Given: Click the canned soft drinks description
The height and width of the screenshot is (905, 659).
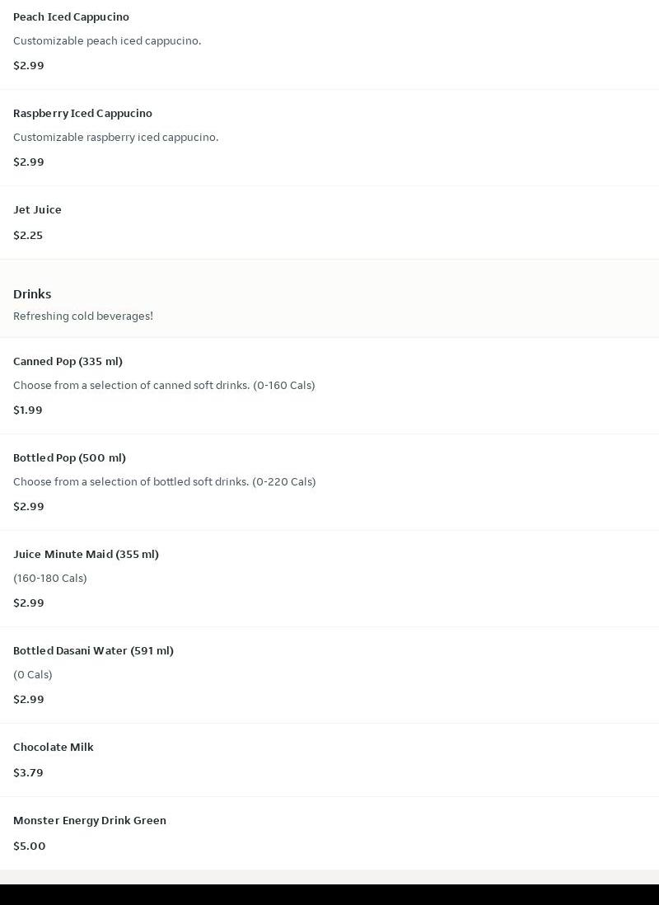Looking at the screenshot, I should tap(164, 385).
